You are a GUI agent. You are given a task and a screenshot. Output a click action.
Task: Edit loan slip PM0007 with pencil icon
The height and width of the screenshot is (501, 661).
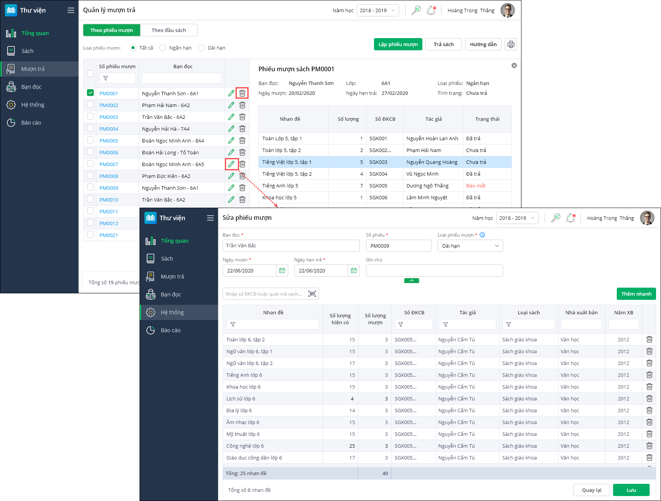coord(231,164)
